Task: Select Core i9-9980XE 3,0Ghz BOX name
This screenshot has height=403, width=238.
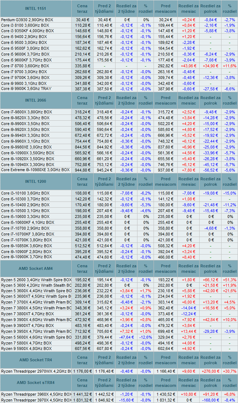Action: coord(26,147)
